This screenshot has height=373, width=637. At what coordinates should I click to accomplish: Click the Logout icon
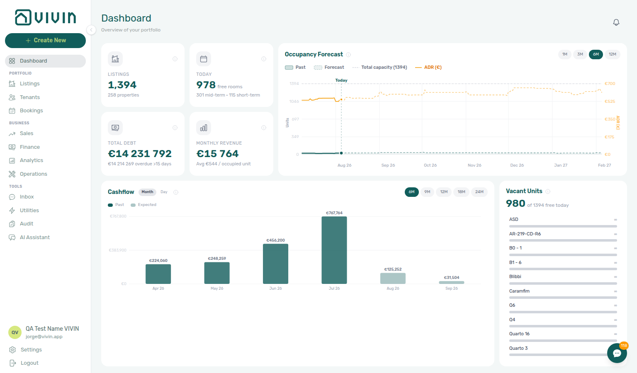click(x=13, y=363)
